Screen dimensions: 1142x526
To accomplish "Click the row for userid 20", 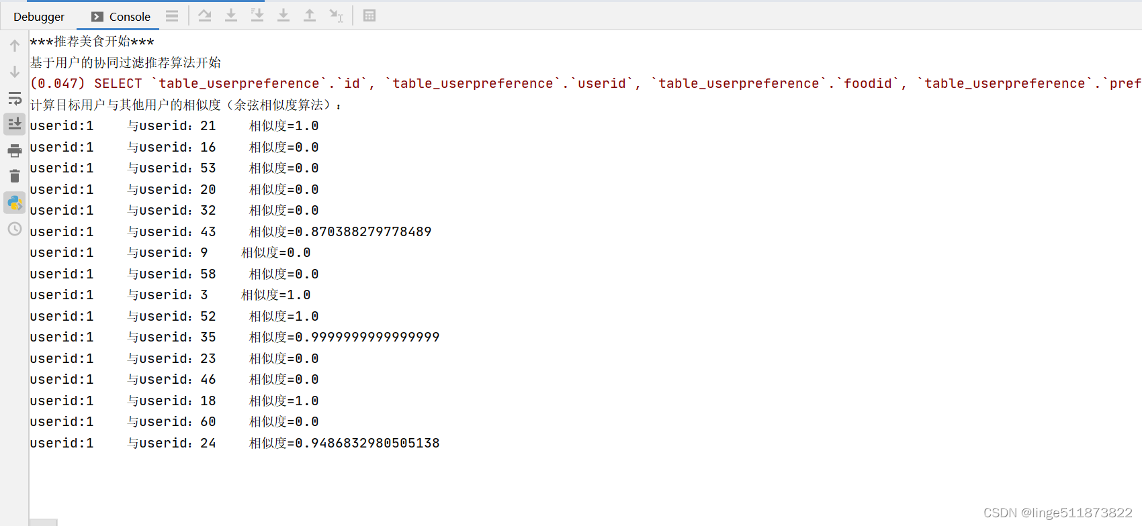I will 174,189.
